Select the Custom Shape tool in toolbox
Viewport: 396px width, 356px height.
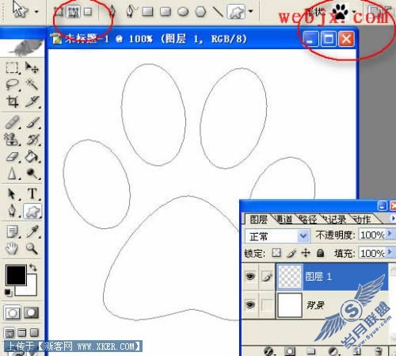tap(32, 211)
